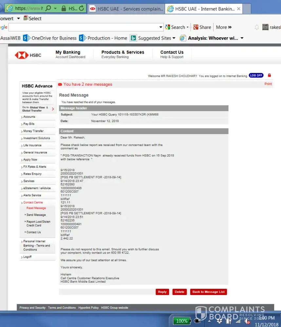This screenshot has height=327, width=281.
Task: Open Production - Home favorite
Action: (x=103, y=38)
